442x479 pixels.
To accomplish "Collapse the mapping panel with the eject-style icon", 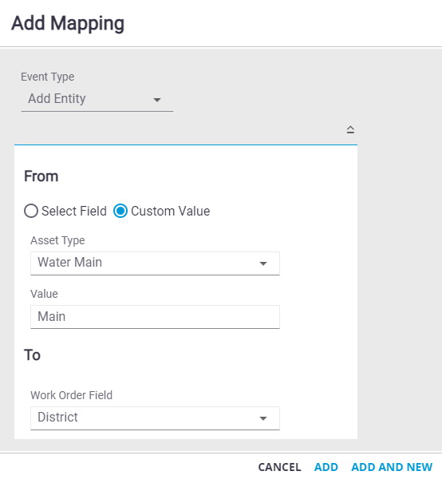I will [350, 130].
